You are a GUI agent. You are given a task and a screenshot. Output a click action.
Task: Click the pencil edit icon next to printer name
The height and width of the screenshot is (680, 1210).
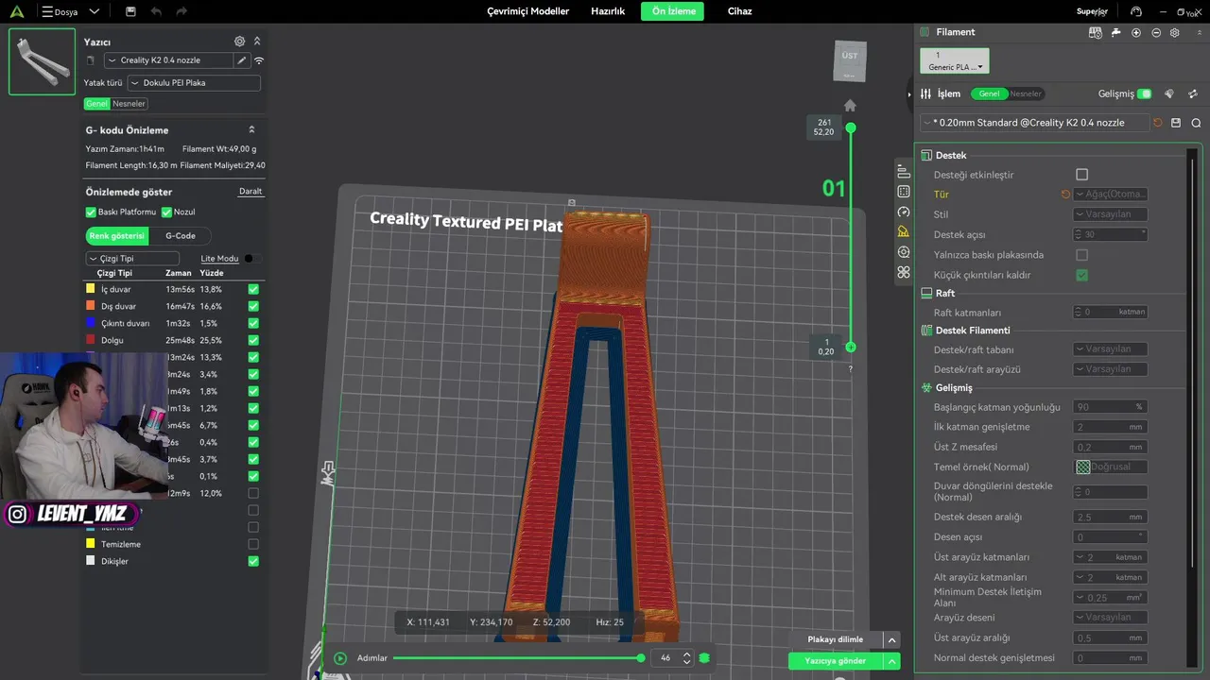pos(242,60)
